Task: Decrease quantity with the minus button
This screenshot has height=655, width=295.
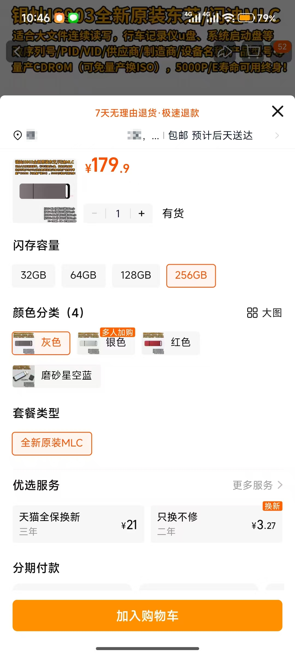Action: click(x=95, y=213)
